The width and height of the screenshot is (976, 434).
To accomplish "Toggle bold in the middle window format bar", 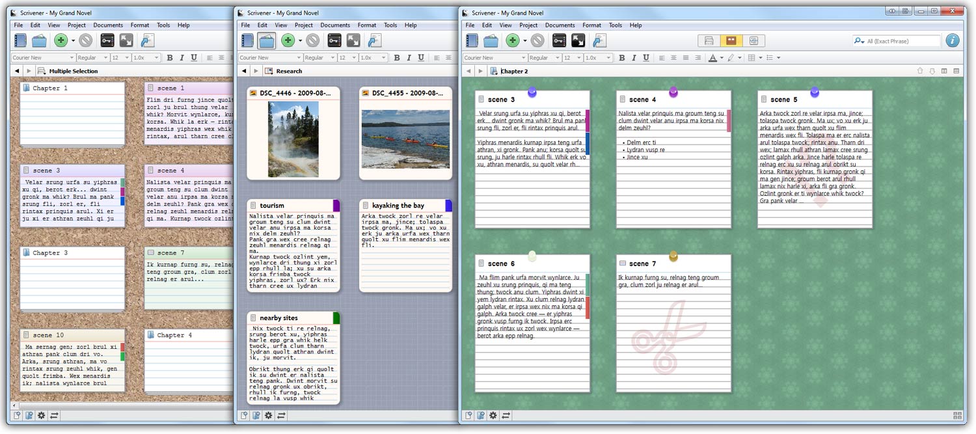I will [x=397, y=58].
